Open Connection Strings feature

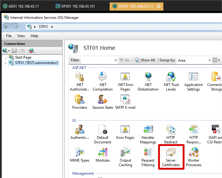215,81
